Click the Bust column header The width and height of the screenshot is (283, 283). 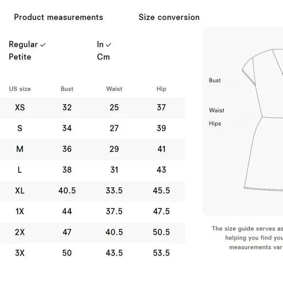tap(67, 89)
